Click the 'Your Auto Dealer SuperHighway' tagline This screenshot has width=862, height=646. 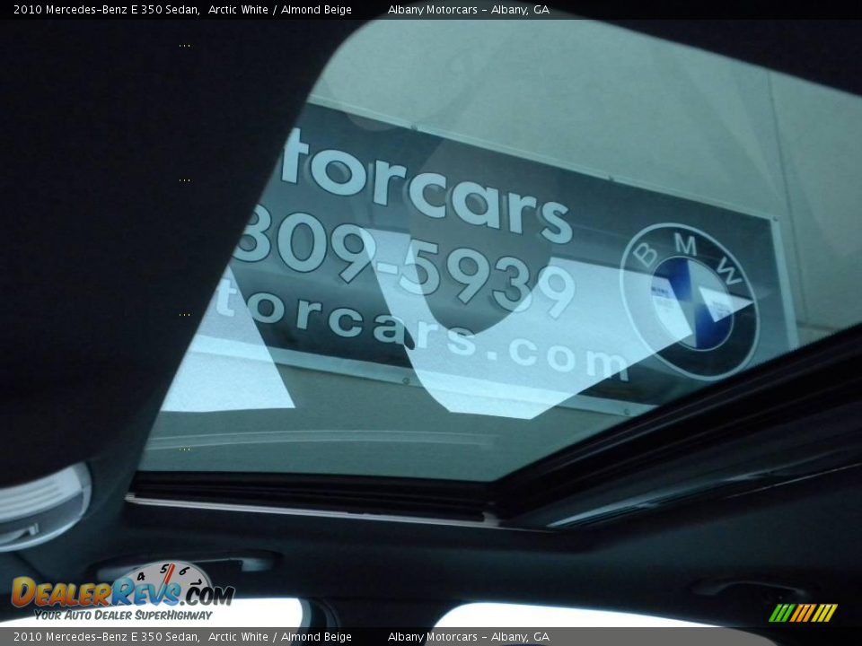click(123, 615)
